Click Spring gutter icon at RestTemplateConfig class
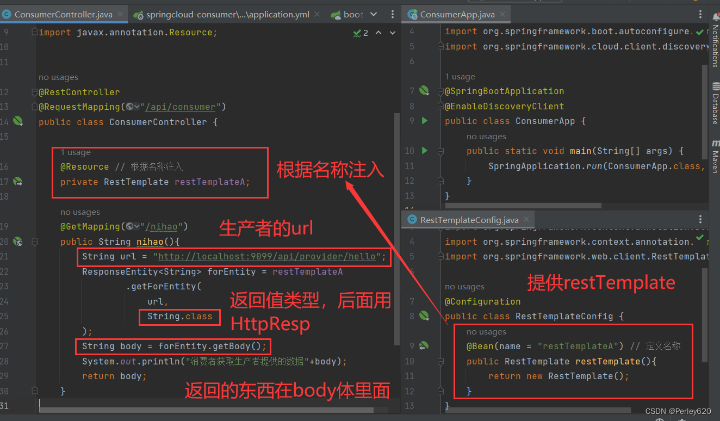The width and height of the screenshot is (720, 421). pyautogui.click(x=424, y=315)
